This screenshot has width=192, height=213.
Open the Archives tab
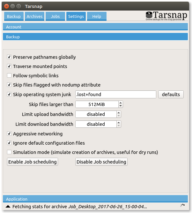34,16
